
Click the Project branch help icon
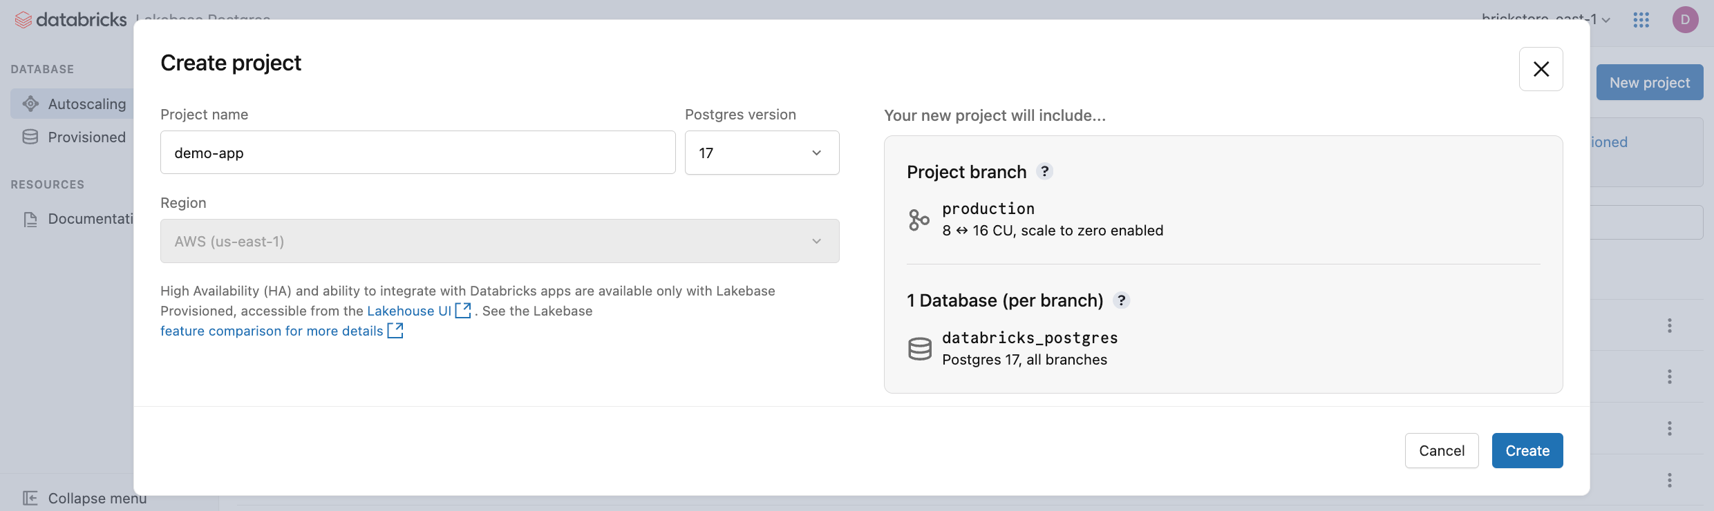[x=1045, y=171]
